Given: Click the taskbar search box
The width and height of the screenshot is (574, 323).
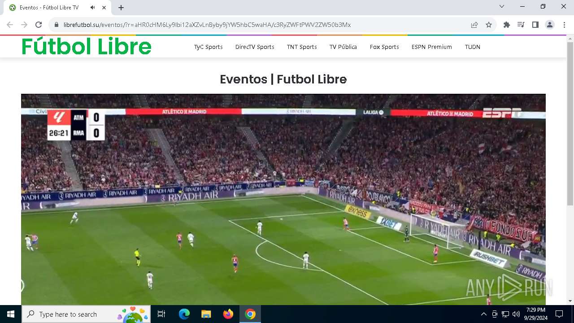Looking at the screenshot, I should [86, 314].
